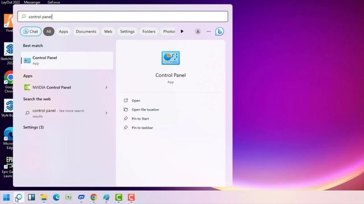Open the three-dot more options menu

point(209,32)
